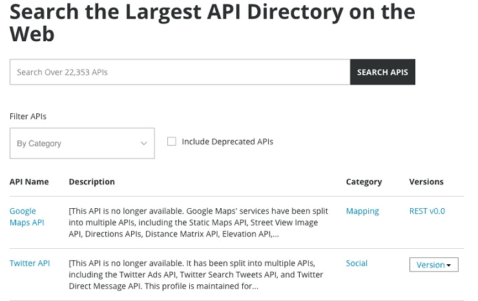Click the Filter APIs label

point(28,117)
